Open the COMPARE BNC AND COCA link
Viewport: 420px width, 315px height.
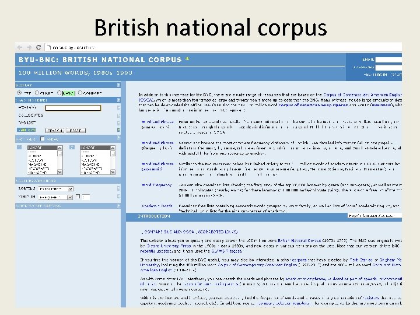click(169, 232)
